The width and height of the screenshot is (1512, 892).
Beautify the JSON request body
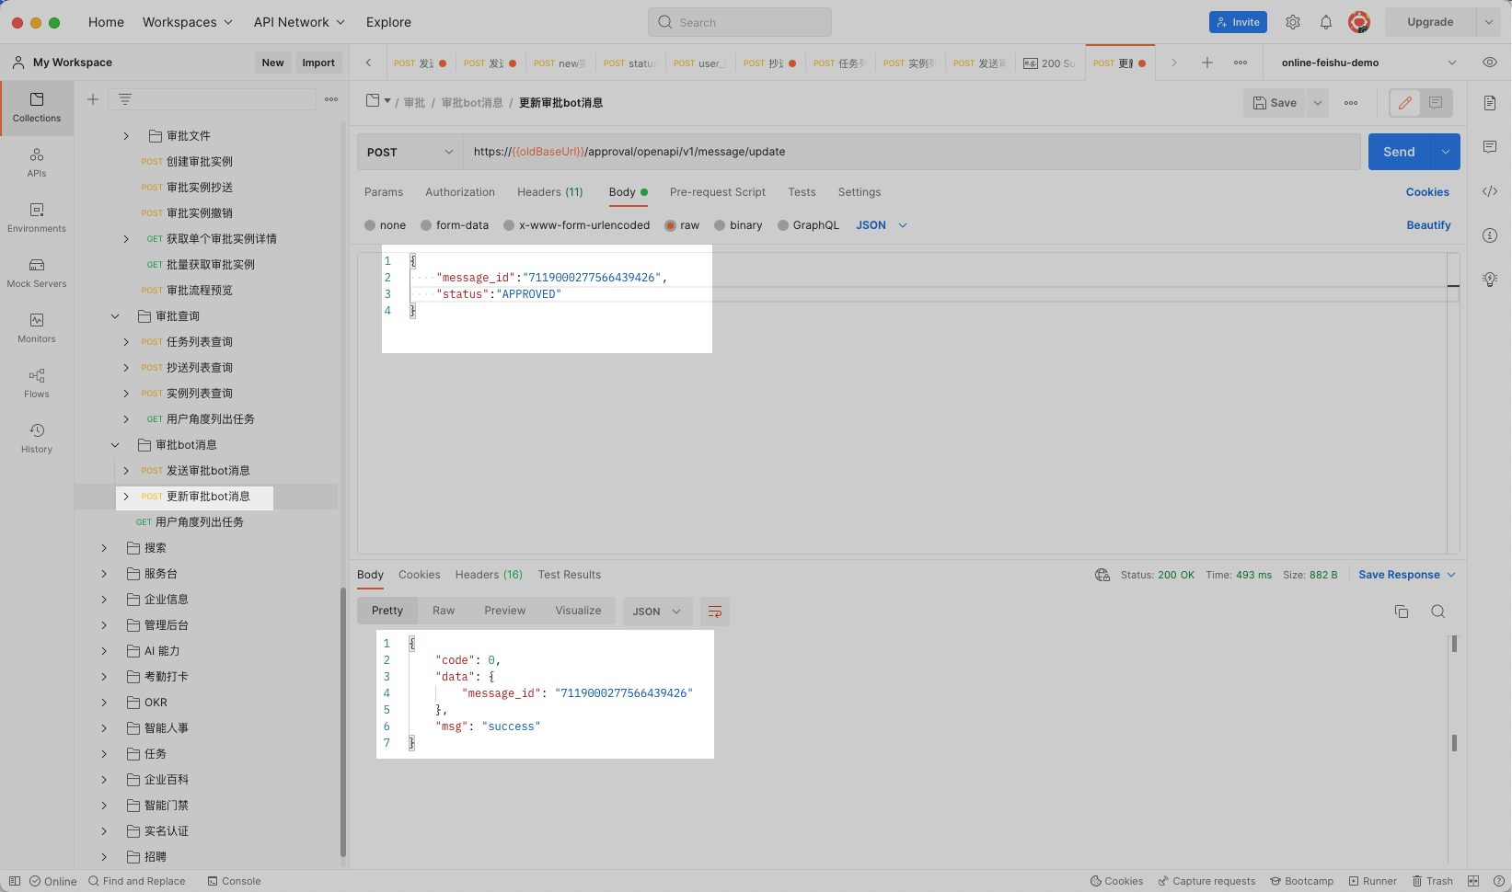pos(1428,224)
